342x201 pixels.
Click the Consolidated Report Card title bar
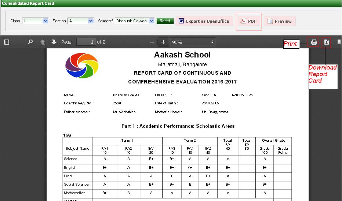click(x=28, y=3)
